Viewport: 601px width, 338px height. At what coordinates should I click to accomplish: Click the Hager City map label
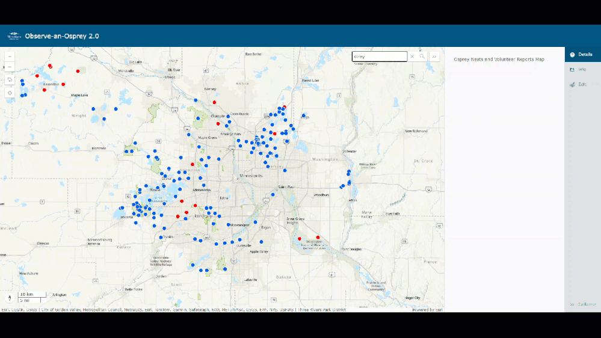click(413, 298)
